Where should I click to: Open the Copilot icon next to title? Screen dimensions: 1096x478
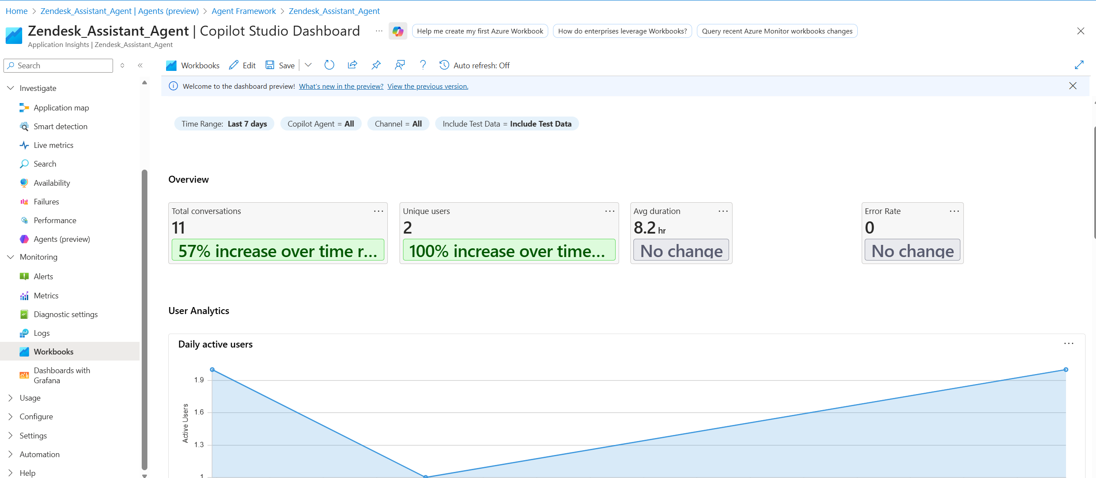[x=397, y=31]
